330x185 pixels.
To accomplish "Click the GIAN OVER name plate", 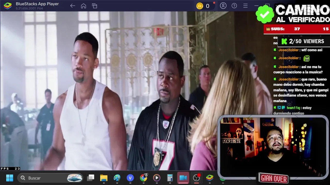I will click(274, 178).
